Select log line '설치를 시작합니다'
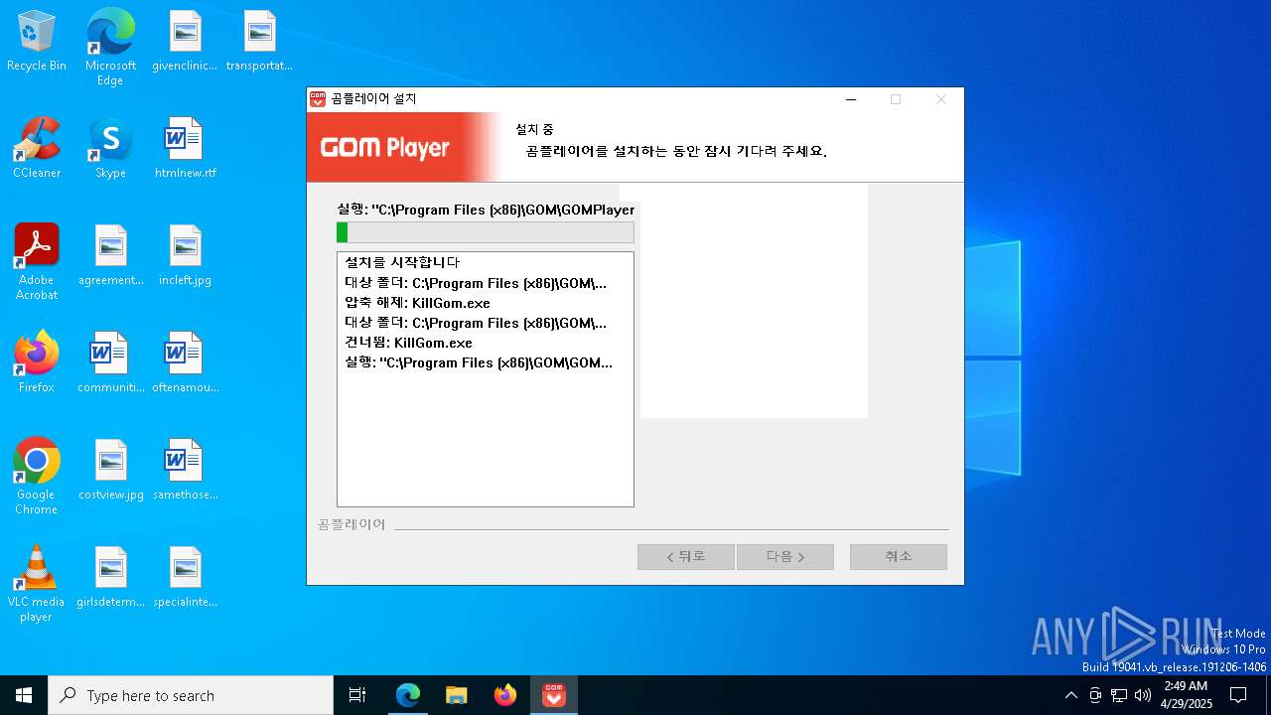 (x=402, y=263)
